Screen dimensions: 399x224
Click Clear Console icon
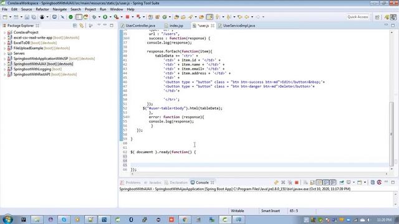305,182
